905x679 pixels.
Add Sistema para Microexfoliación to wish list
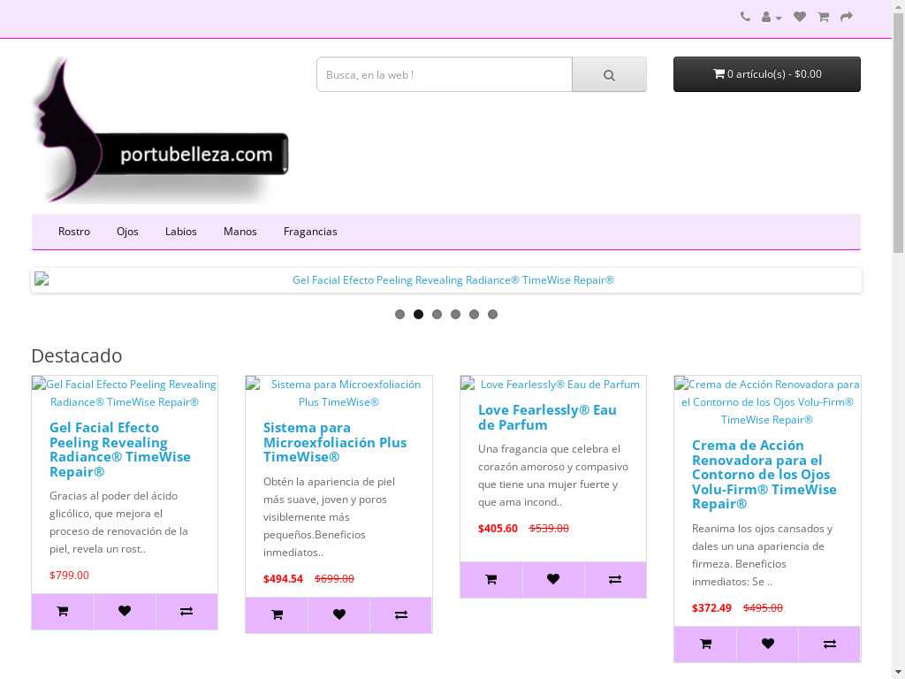tap(338, 615)
